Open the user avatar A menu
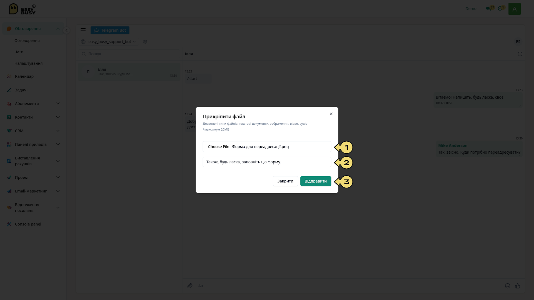Viewport: 534px width, 300px height. pyautogui.click(x=514, y=9)
